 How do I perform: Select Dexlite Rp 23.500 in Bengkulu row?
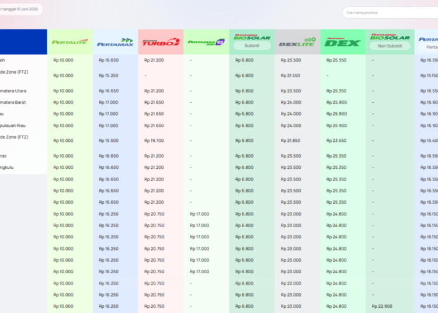[291, 167]
